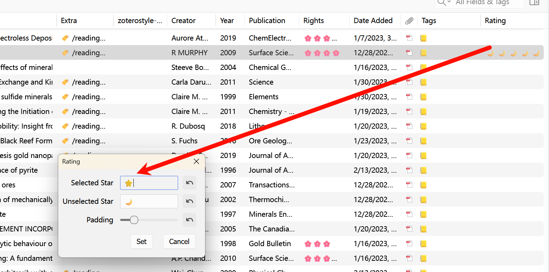The width and height of the screenshot is (549, 272).
Task: Click the PDF icon in Aurore At... row
Action: click(409, 38)
